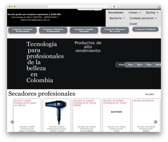Viewport: 168px width, 142px height.
Task: Click Comprar Plancha Profesional button
Action: 53,30
